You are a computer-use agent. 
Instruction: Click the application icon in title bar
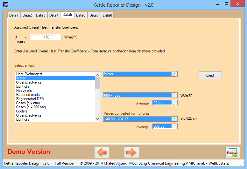[6, 5]
